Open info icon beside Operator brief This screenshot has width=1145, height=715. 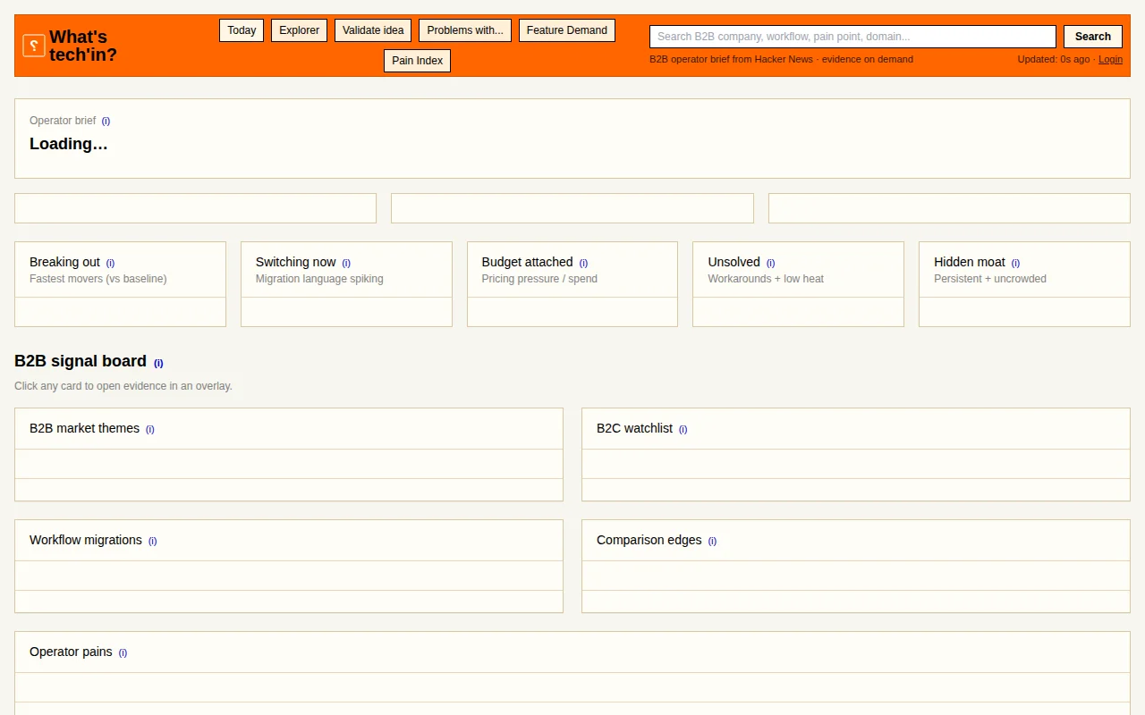coord(106,121)
